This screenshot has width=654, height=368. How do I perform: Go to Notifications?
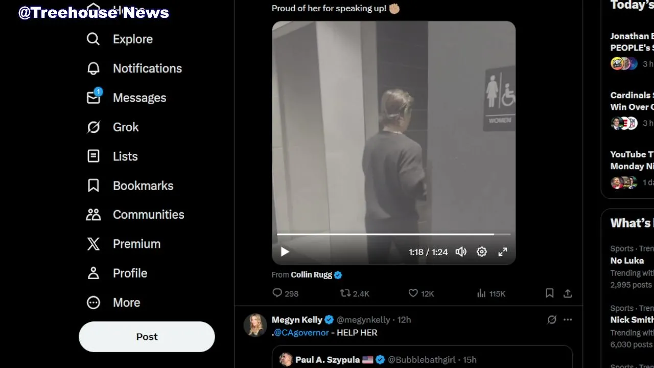click(x=134, y=68)
